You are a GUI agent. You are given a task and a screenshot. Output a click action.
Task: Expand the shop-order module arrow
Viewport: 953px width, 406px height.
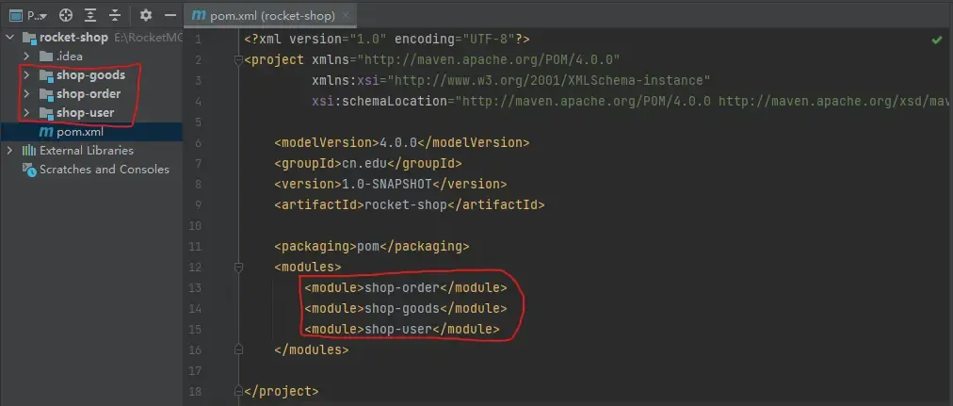(26, 94)
